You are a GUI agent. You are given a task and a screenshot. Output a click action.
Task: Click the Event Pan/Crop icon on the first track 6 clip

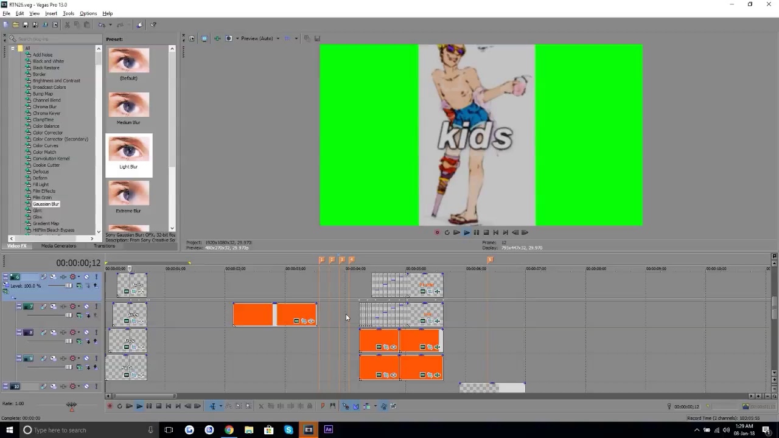134,291
